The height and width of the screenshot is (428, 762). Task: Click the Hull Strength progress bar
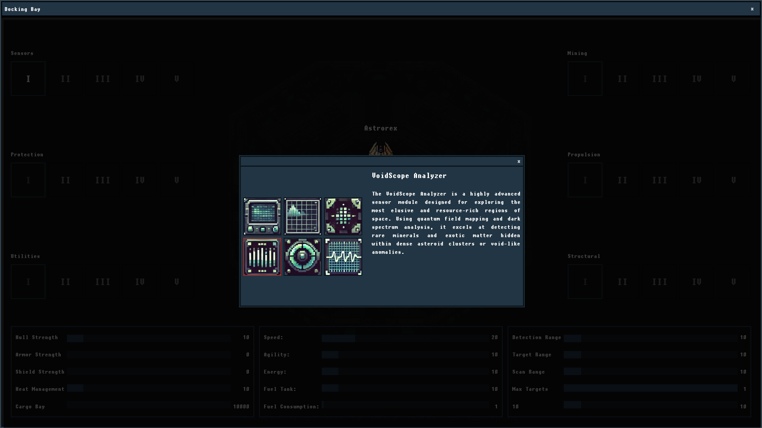(149, 337)
